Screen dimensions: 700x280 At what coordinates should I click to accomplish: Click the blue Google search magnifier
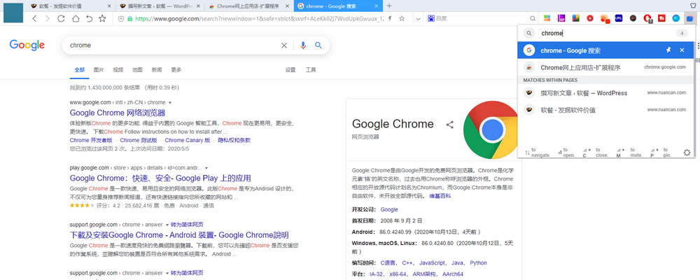point(318,45)
